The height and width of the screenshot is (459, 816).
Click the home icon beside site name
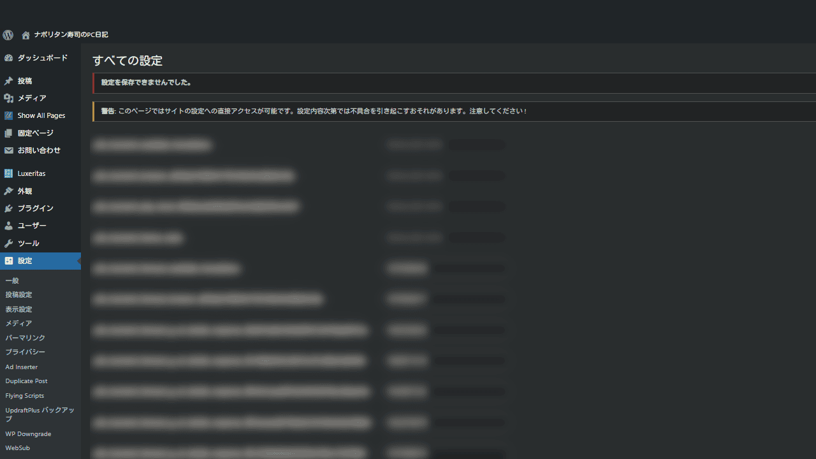(x=25, y=35)
